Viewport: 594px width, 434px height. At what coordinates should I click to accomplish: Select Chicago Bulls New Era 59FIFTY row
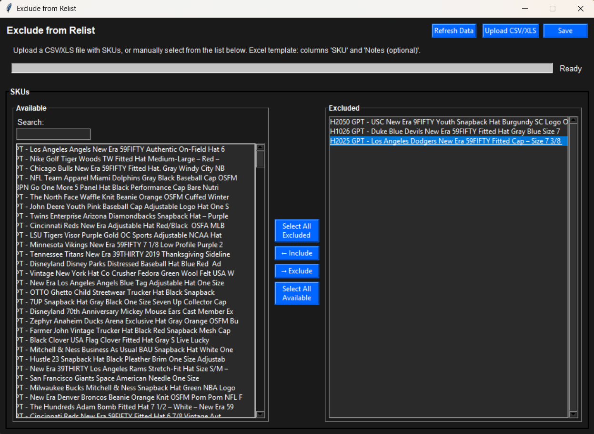point(136,168)
